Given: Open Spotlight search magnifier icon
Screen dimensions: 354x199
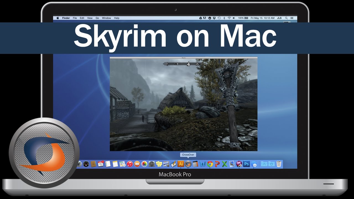Looking at the screenshot, I should [x=286, y=18].
